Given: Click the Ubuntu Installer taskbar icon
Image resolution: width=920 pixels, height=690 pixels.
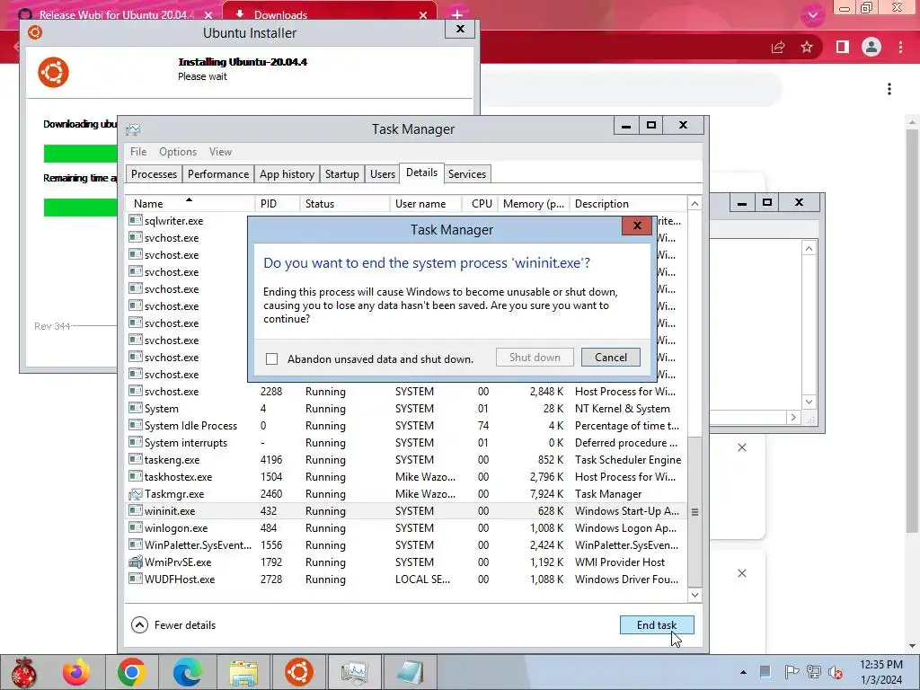Looking at the screenshot, I should 298,672.
